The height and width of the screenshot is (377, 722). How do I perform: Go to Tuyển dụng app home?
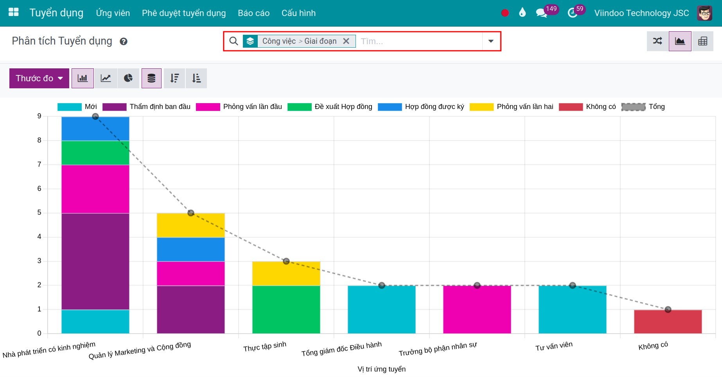pos(56,13)
